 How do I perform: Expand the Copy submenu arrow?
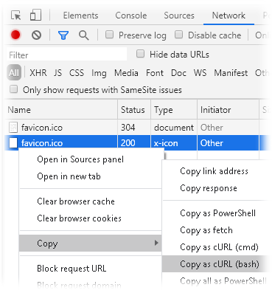pos(156,243)
